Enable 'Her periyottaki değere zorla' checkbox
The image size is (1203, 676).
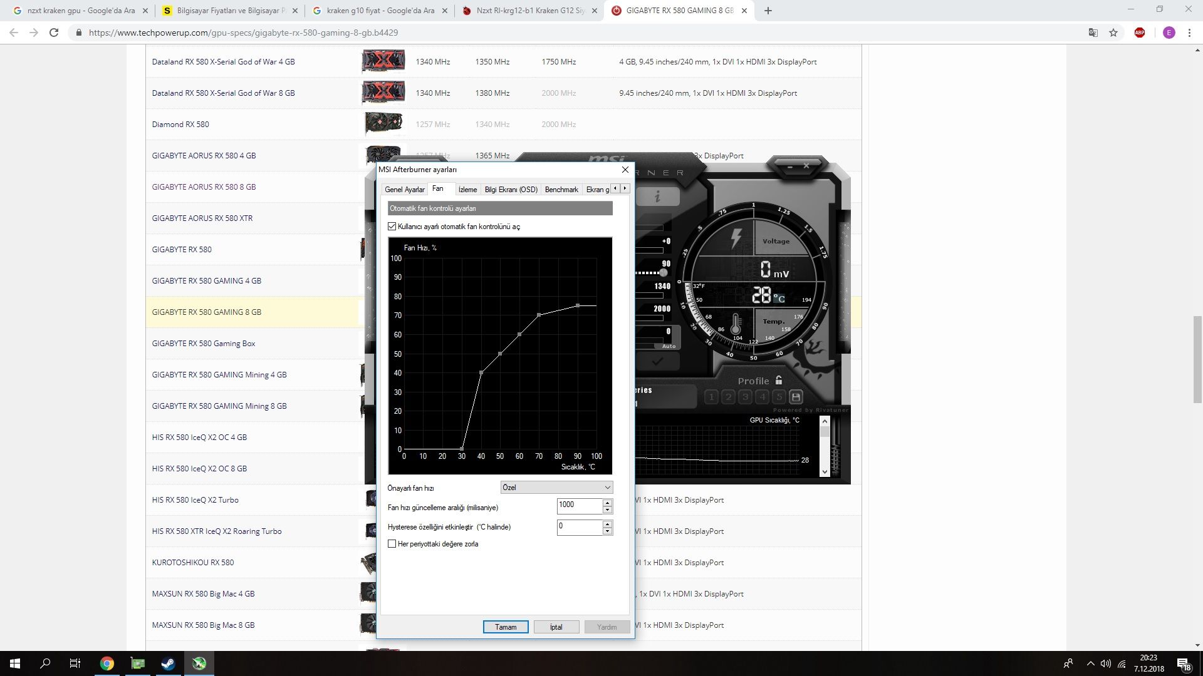(392, 544)
